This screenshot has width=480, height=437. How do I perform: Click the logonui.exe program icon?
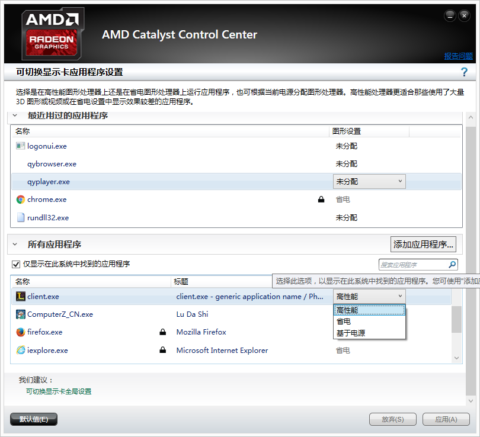20,146
